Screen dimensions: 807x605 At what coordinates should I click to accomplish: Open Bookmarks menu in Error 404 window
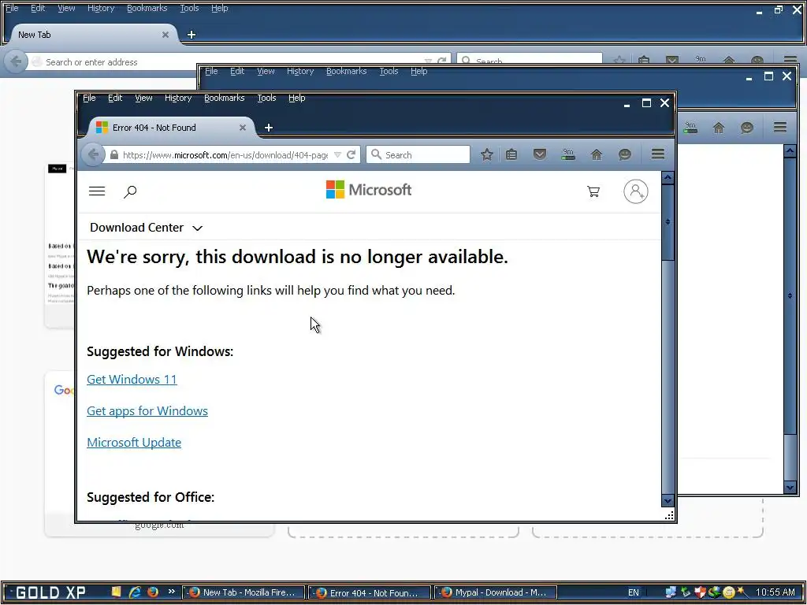224,98
